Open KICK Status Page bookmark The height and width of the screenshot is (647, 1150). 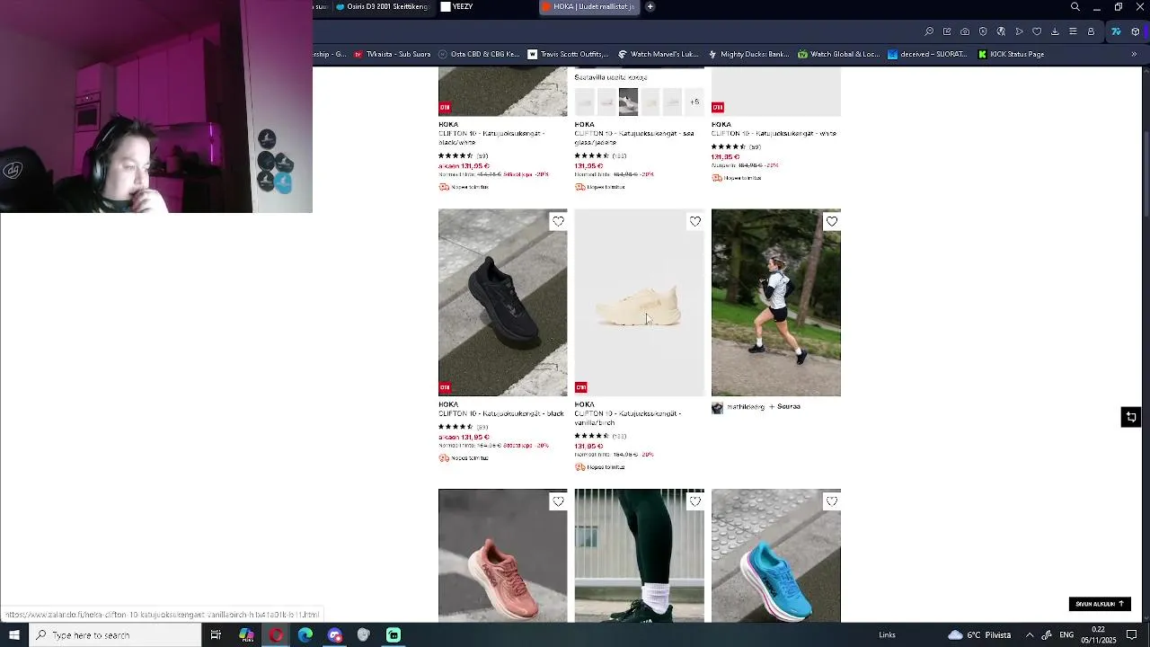click(x=1011, y=54)
